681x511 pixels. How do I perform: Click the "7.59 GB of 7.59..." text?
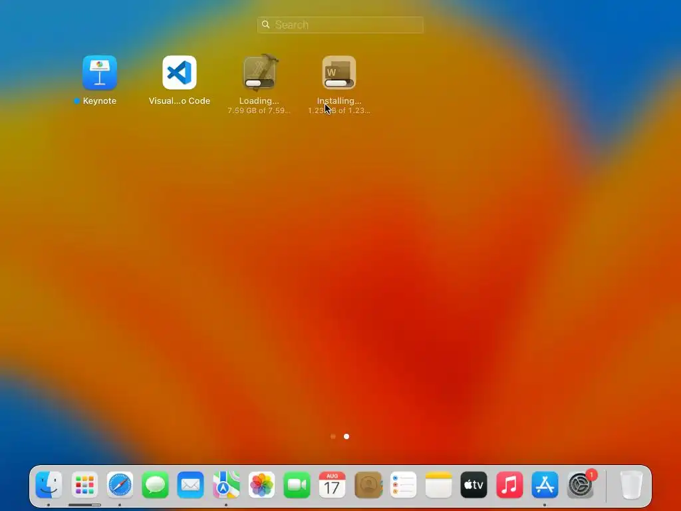pos(259,110)
